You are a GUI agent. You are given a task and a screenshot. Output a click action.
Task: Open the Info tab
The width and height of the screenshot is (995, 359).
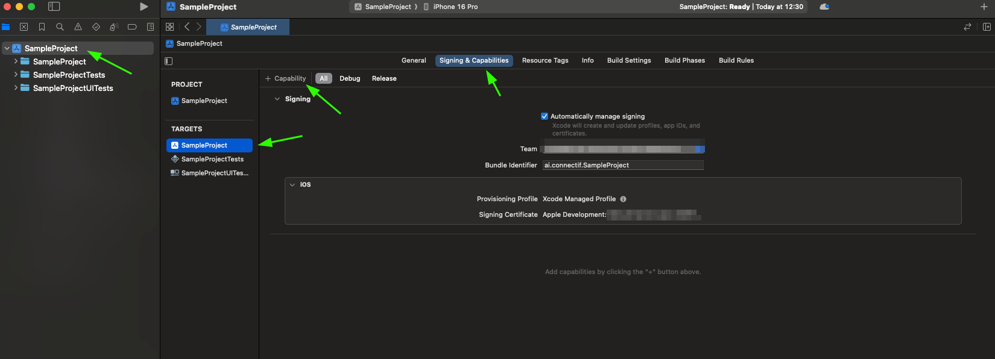tap(587, 60)
